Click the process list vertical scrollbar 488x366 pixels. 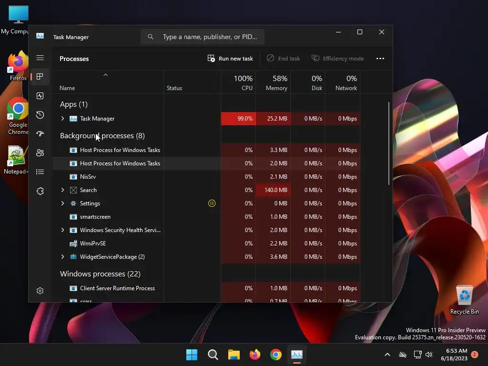coord(389,143)
